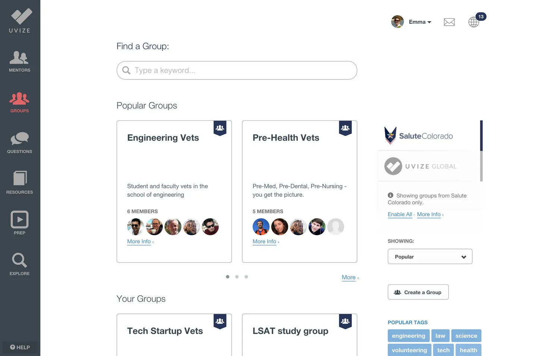Open the mail inbox envelope icon
Image resolution: width=559 pixels, height=356 pixels.
pos(449,22)
